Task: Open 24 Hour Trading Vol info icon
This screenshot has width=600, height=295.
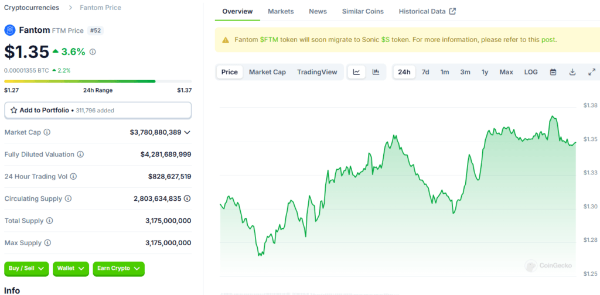Action: pyautogui.click(x=73, y=177)
